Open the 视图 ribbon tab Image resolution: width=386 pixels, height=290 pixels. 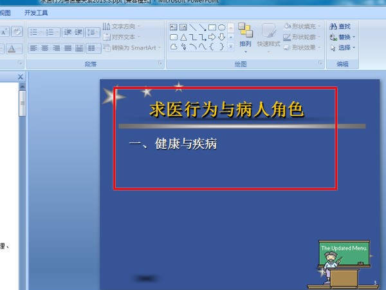click(x=5, y=13)
